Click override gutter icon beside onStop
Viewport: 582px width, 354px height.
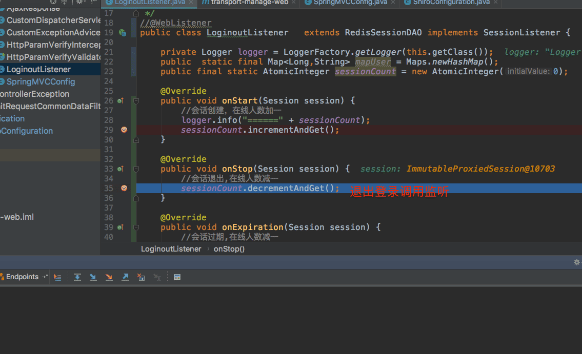[121, 169]
